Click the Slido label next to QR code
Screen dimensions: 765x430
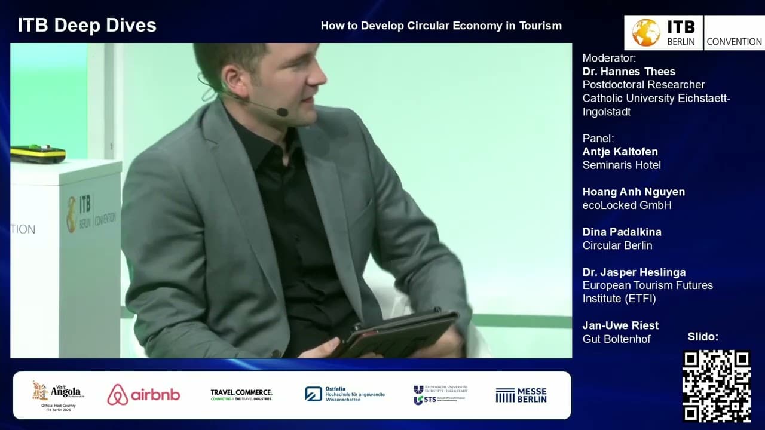(703, 336)
